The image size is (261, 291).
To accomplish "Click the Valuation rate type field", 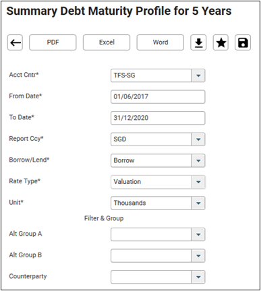I will click(151, 182).
